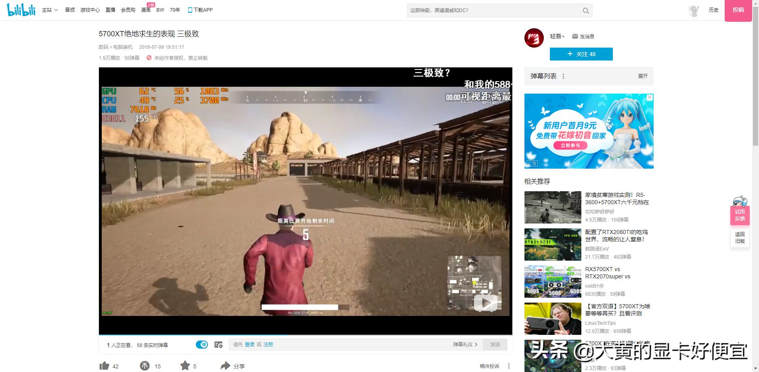The width and height of the screenshot is (759, 372).
Task: Follow the uploader with 关注 button
Action: tap(581, 54)
